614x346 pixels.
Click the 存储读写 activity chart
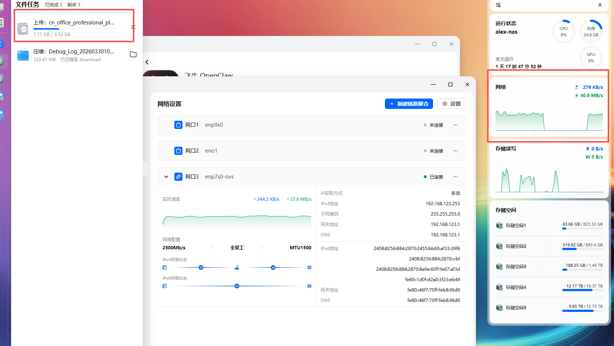549,180
